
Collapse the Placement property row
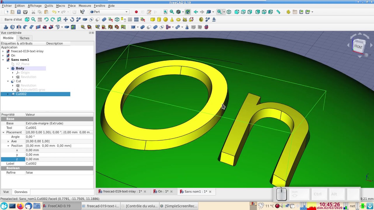point(4,132)
